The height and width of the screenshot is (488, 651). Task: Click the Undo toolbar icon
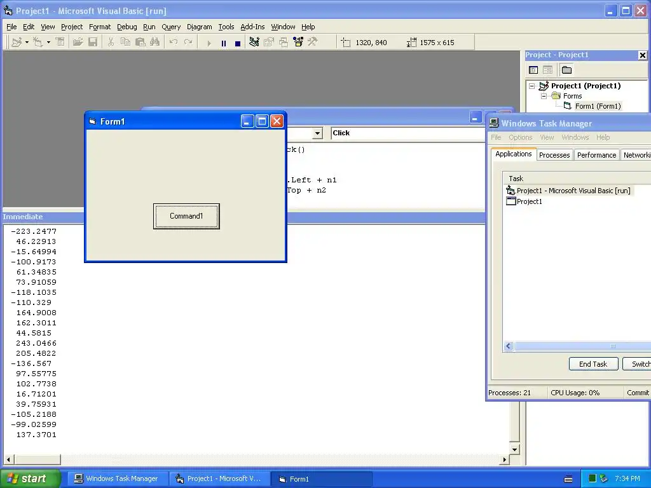click(x=173, y=43)
